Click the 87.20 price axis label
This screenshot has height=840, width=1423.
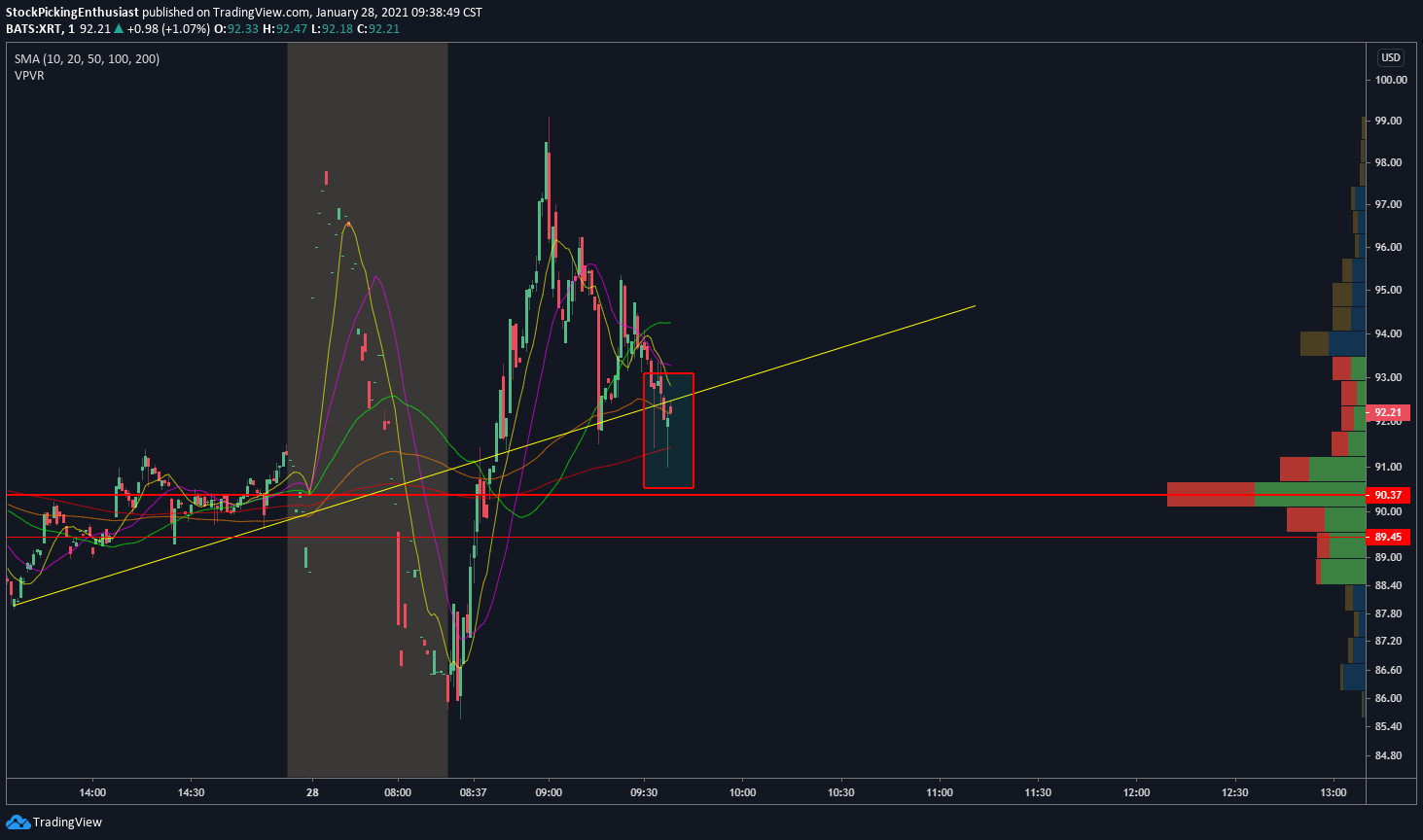[x=1388, y=642]
